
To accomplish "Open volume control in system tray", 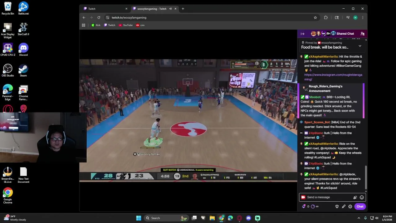I will 377,218.
